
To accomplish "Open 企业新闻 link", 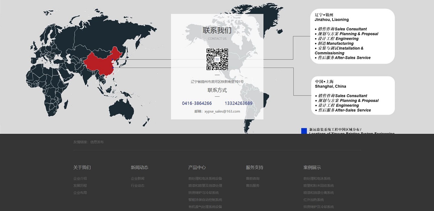I will click(x=138, y=178).
